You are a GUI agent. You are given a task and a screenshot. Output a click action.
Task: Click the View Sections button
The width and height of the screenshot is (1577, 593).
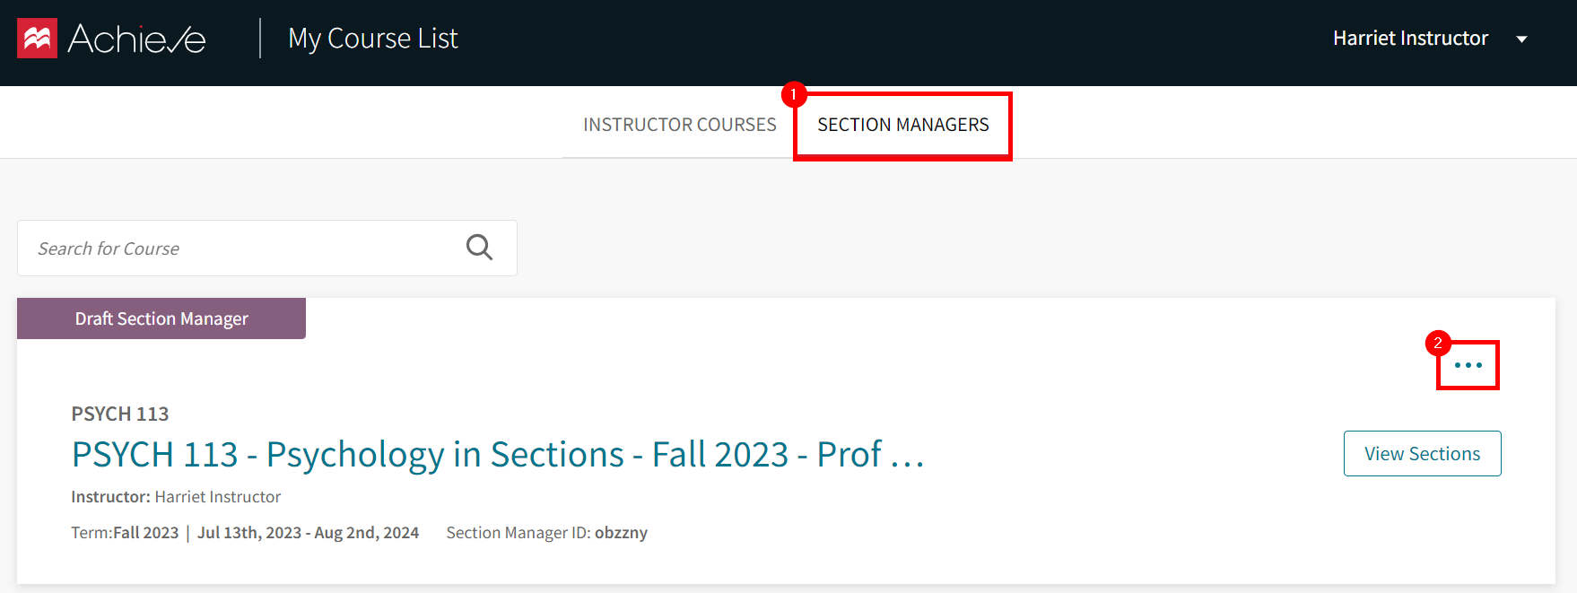tap(1422, 453)
